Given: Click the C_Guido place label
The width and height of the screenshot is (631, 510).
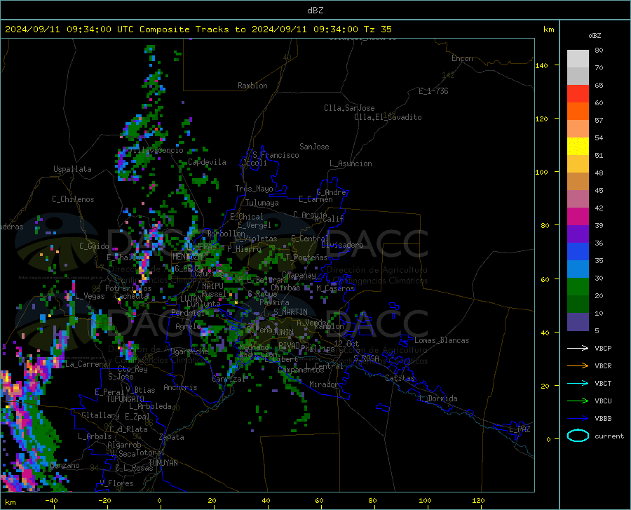Looking at the screenshot, I should tap(94, 246).
